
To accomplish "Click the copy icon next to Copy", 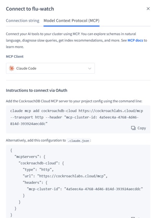I will pos(133,128).
